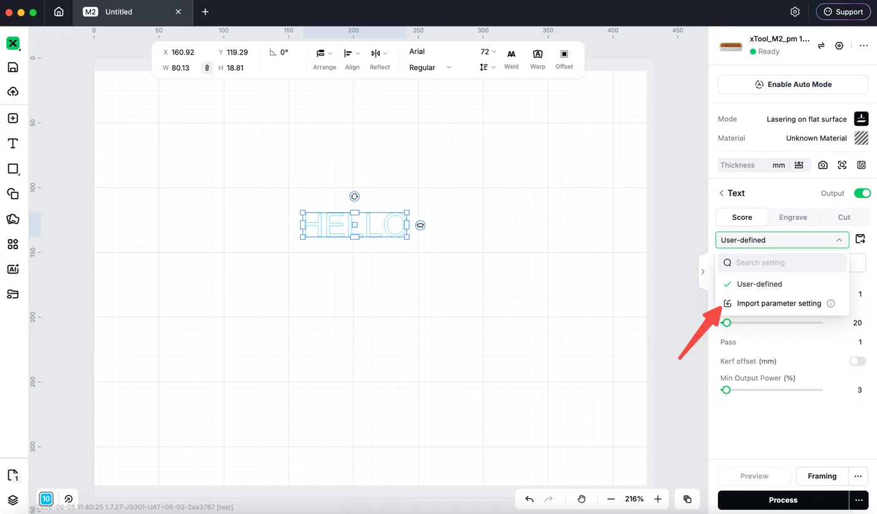Toggle the aspect ratio lock
This screenshot has width=877, height=514.
click(x=207, y=68)
